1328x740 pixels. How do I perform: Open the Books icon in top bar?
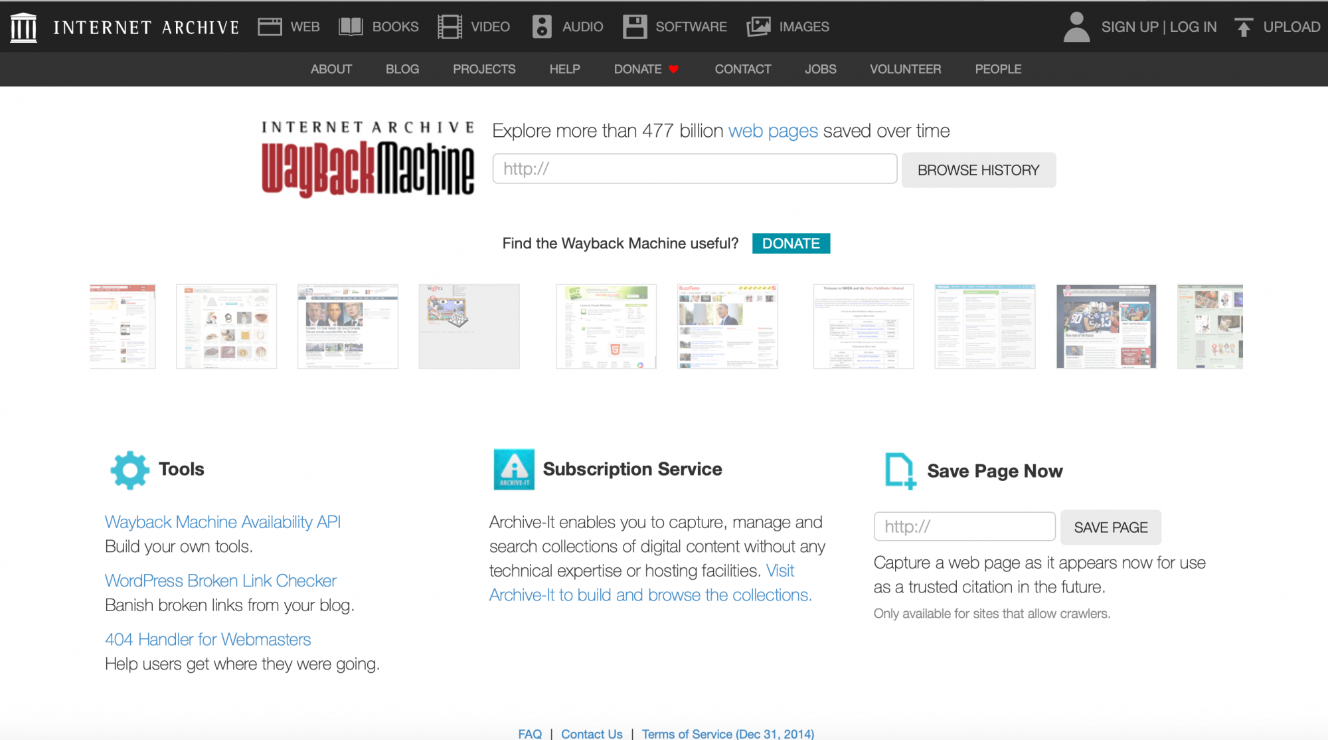[351, 27]
